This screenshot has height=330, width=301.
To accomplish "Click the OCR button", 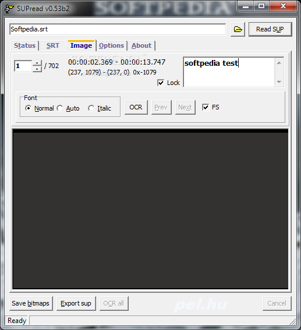I will click(x=136, y=107).
